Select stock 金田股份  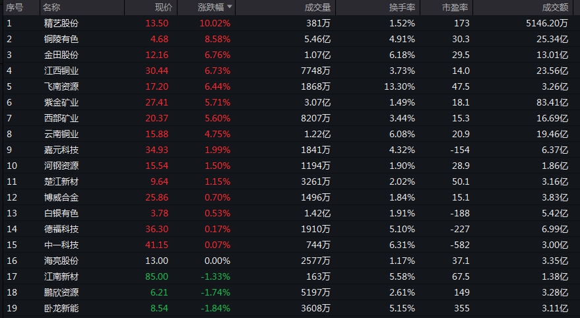click(61, 55)
